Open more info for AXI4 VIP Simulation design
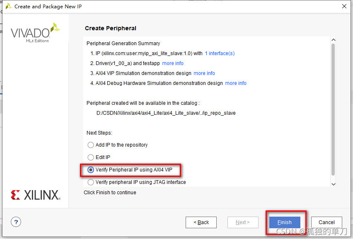This screenshot has height=239, width=353. (204, 73)
